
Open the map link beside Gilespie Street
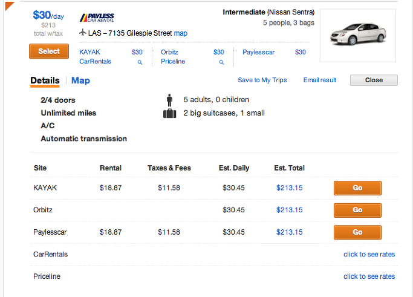181,33
